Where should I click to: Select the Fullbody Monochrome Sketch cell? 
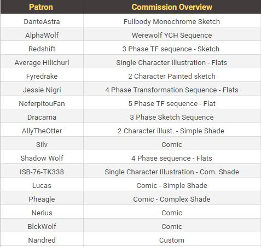(x=172, y=21)
